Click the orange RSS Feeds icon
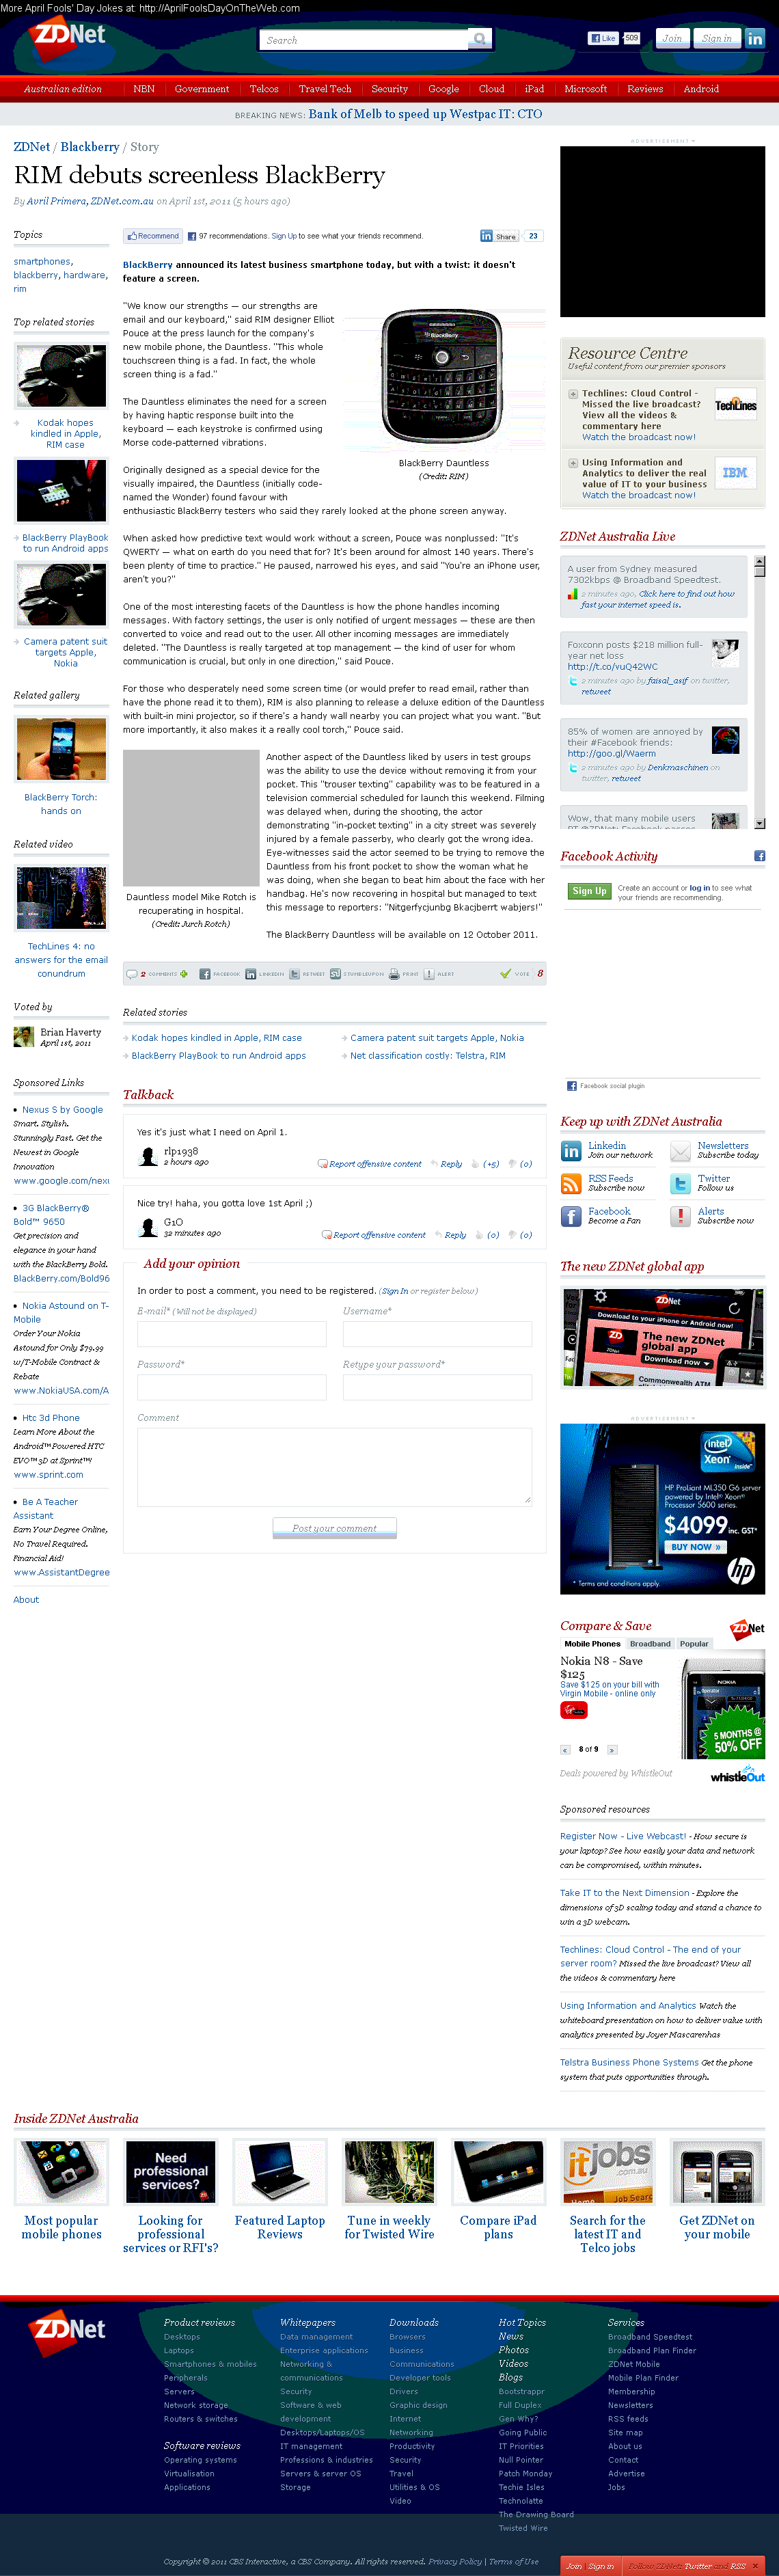 571,1184
